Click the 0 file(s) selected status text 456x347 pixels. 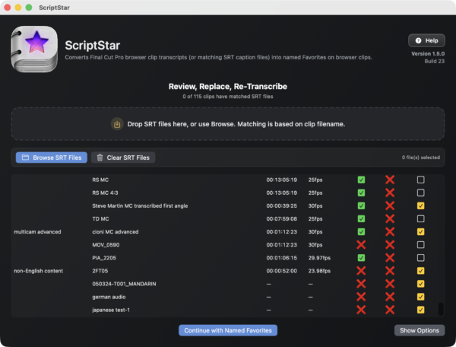coord(421,158)
